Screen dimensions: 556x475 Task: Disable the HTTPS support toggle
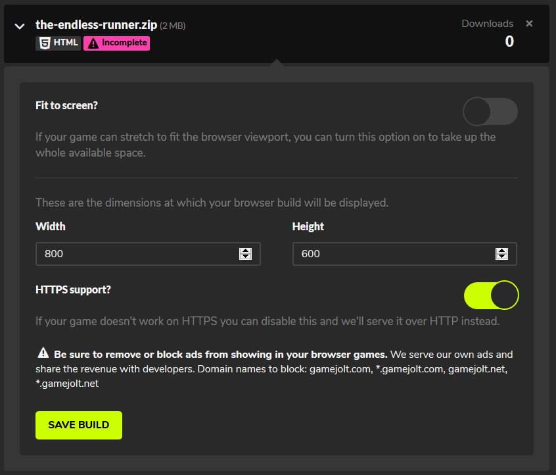coord(492,295)
